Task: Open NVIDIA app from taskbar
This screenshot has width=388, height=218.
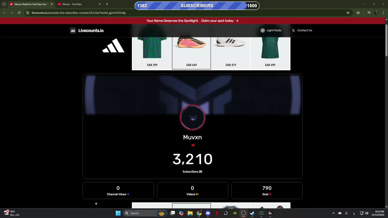Action: 234,213
